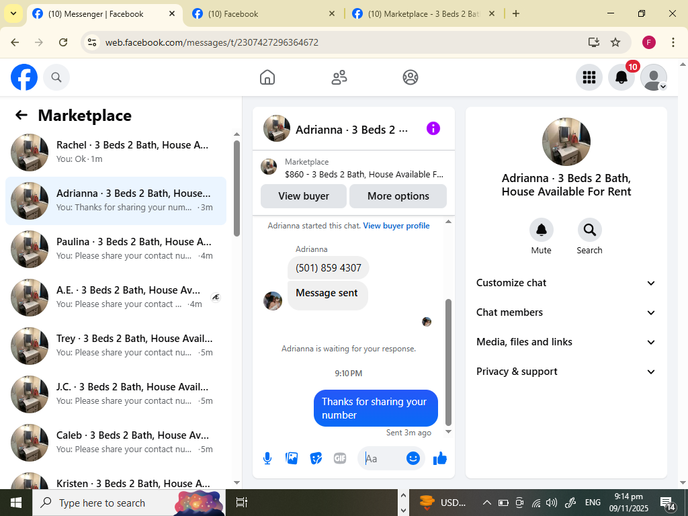Go back using Marketplace arrow
Screen dimensions: 688x516
click(21, 115)
